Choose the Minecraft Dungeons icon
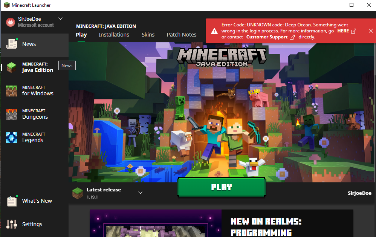 tap(12, 114)
